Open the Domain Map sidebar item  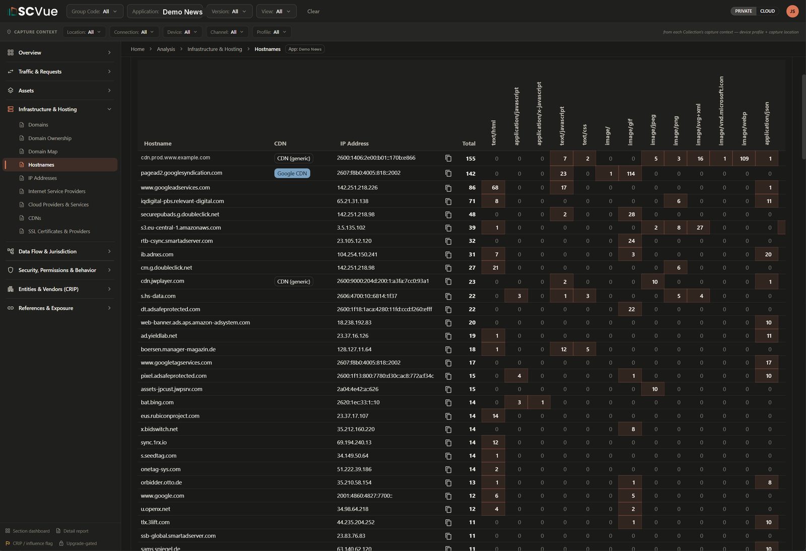43,152
